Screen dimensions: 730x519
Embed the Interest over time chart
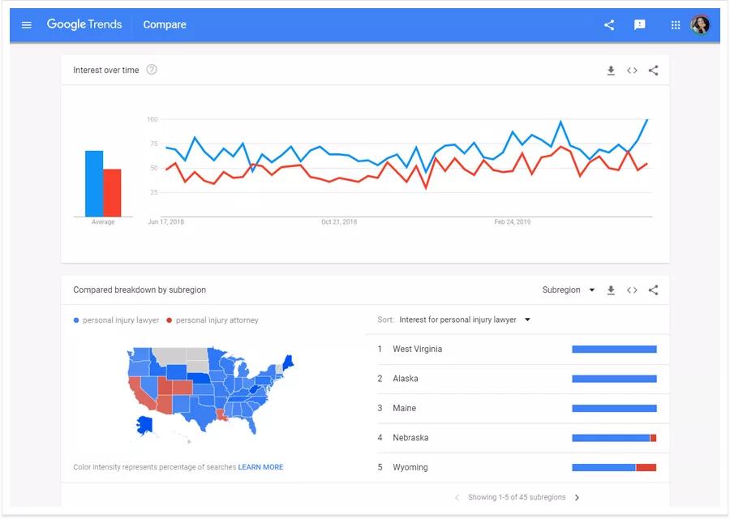click(632, 71)
